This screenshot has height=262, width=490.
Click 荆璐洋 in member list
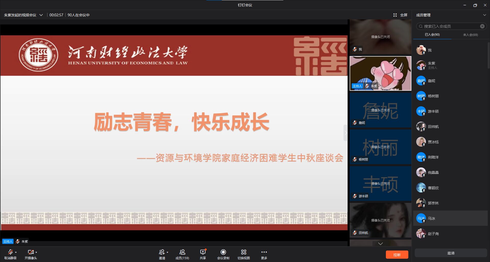coord(450,157)
